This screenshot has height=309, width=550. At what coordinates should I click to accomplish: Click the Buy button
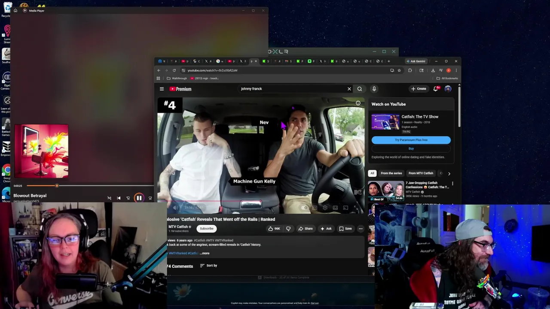[x=411, y=148]
